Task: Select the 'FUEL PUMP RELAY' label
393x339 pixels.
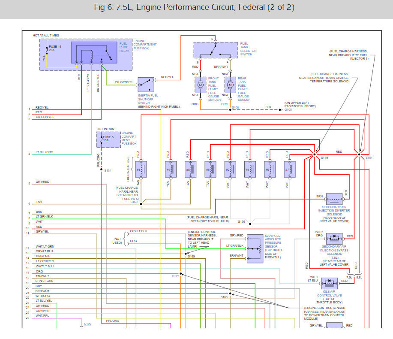Action: (124, 47)
